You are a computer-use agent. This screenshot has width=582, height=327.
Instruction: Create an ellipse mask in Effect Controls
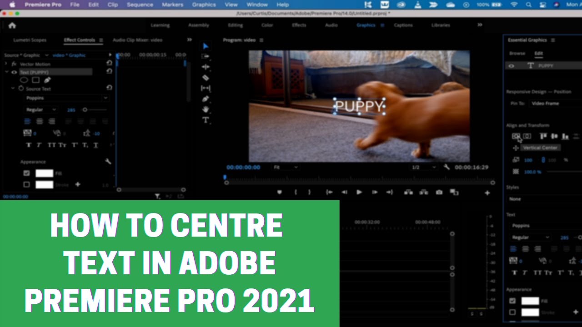(24, 80)
